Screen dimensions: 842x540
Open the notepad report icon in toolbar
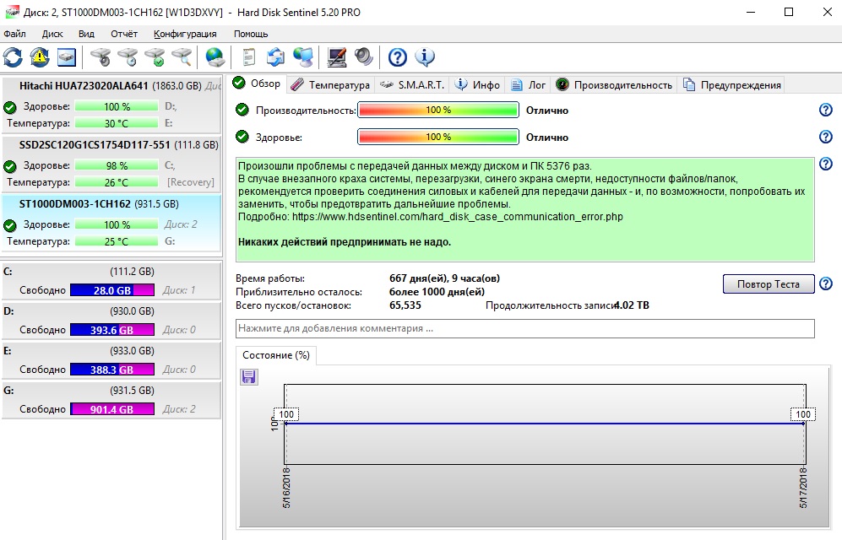click(249, 57)
